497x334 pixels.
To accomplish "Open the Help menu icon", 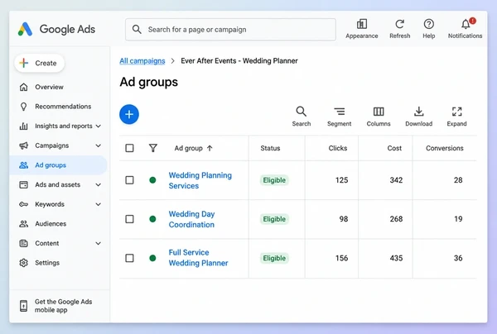I will (428, 24).
